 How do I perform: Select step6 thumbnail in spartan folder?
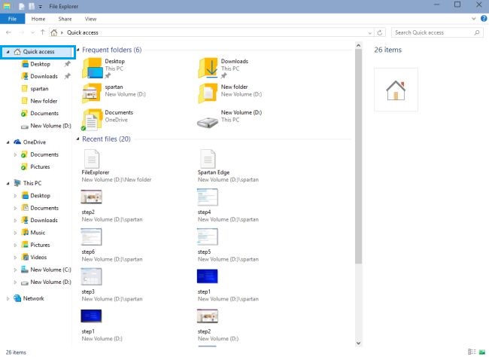[91, 236]
